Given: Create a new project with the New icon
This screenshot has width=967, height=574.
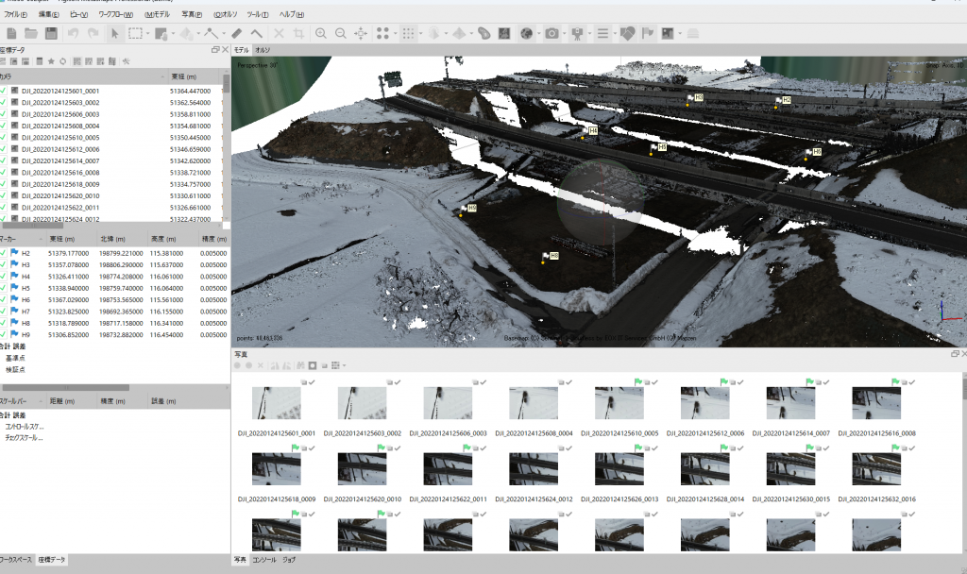Looking at the screenshot, I should [x=11, y=34].
